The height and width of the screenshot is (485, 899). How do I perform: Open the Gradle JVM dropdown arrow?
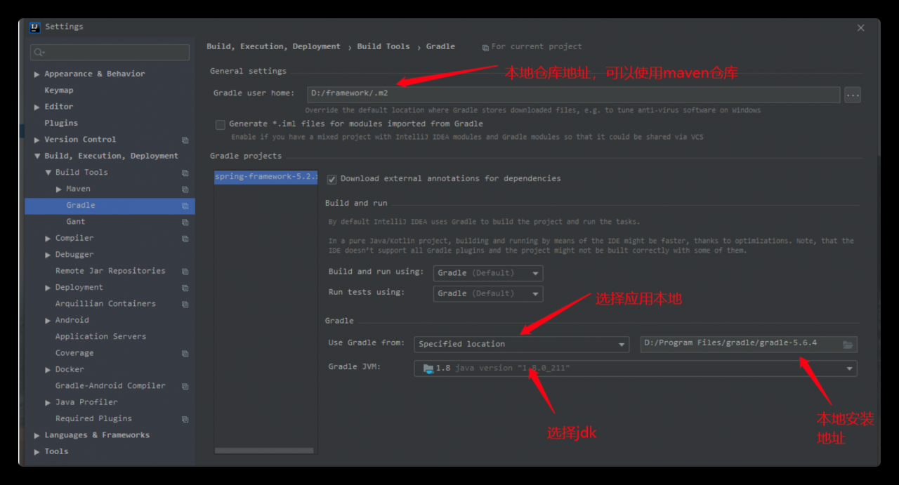[x=849, y=368]
